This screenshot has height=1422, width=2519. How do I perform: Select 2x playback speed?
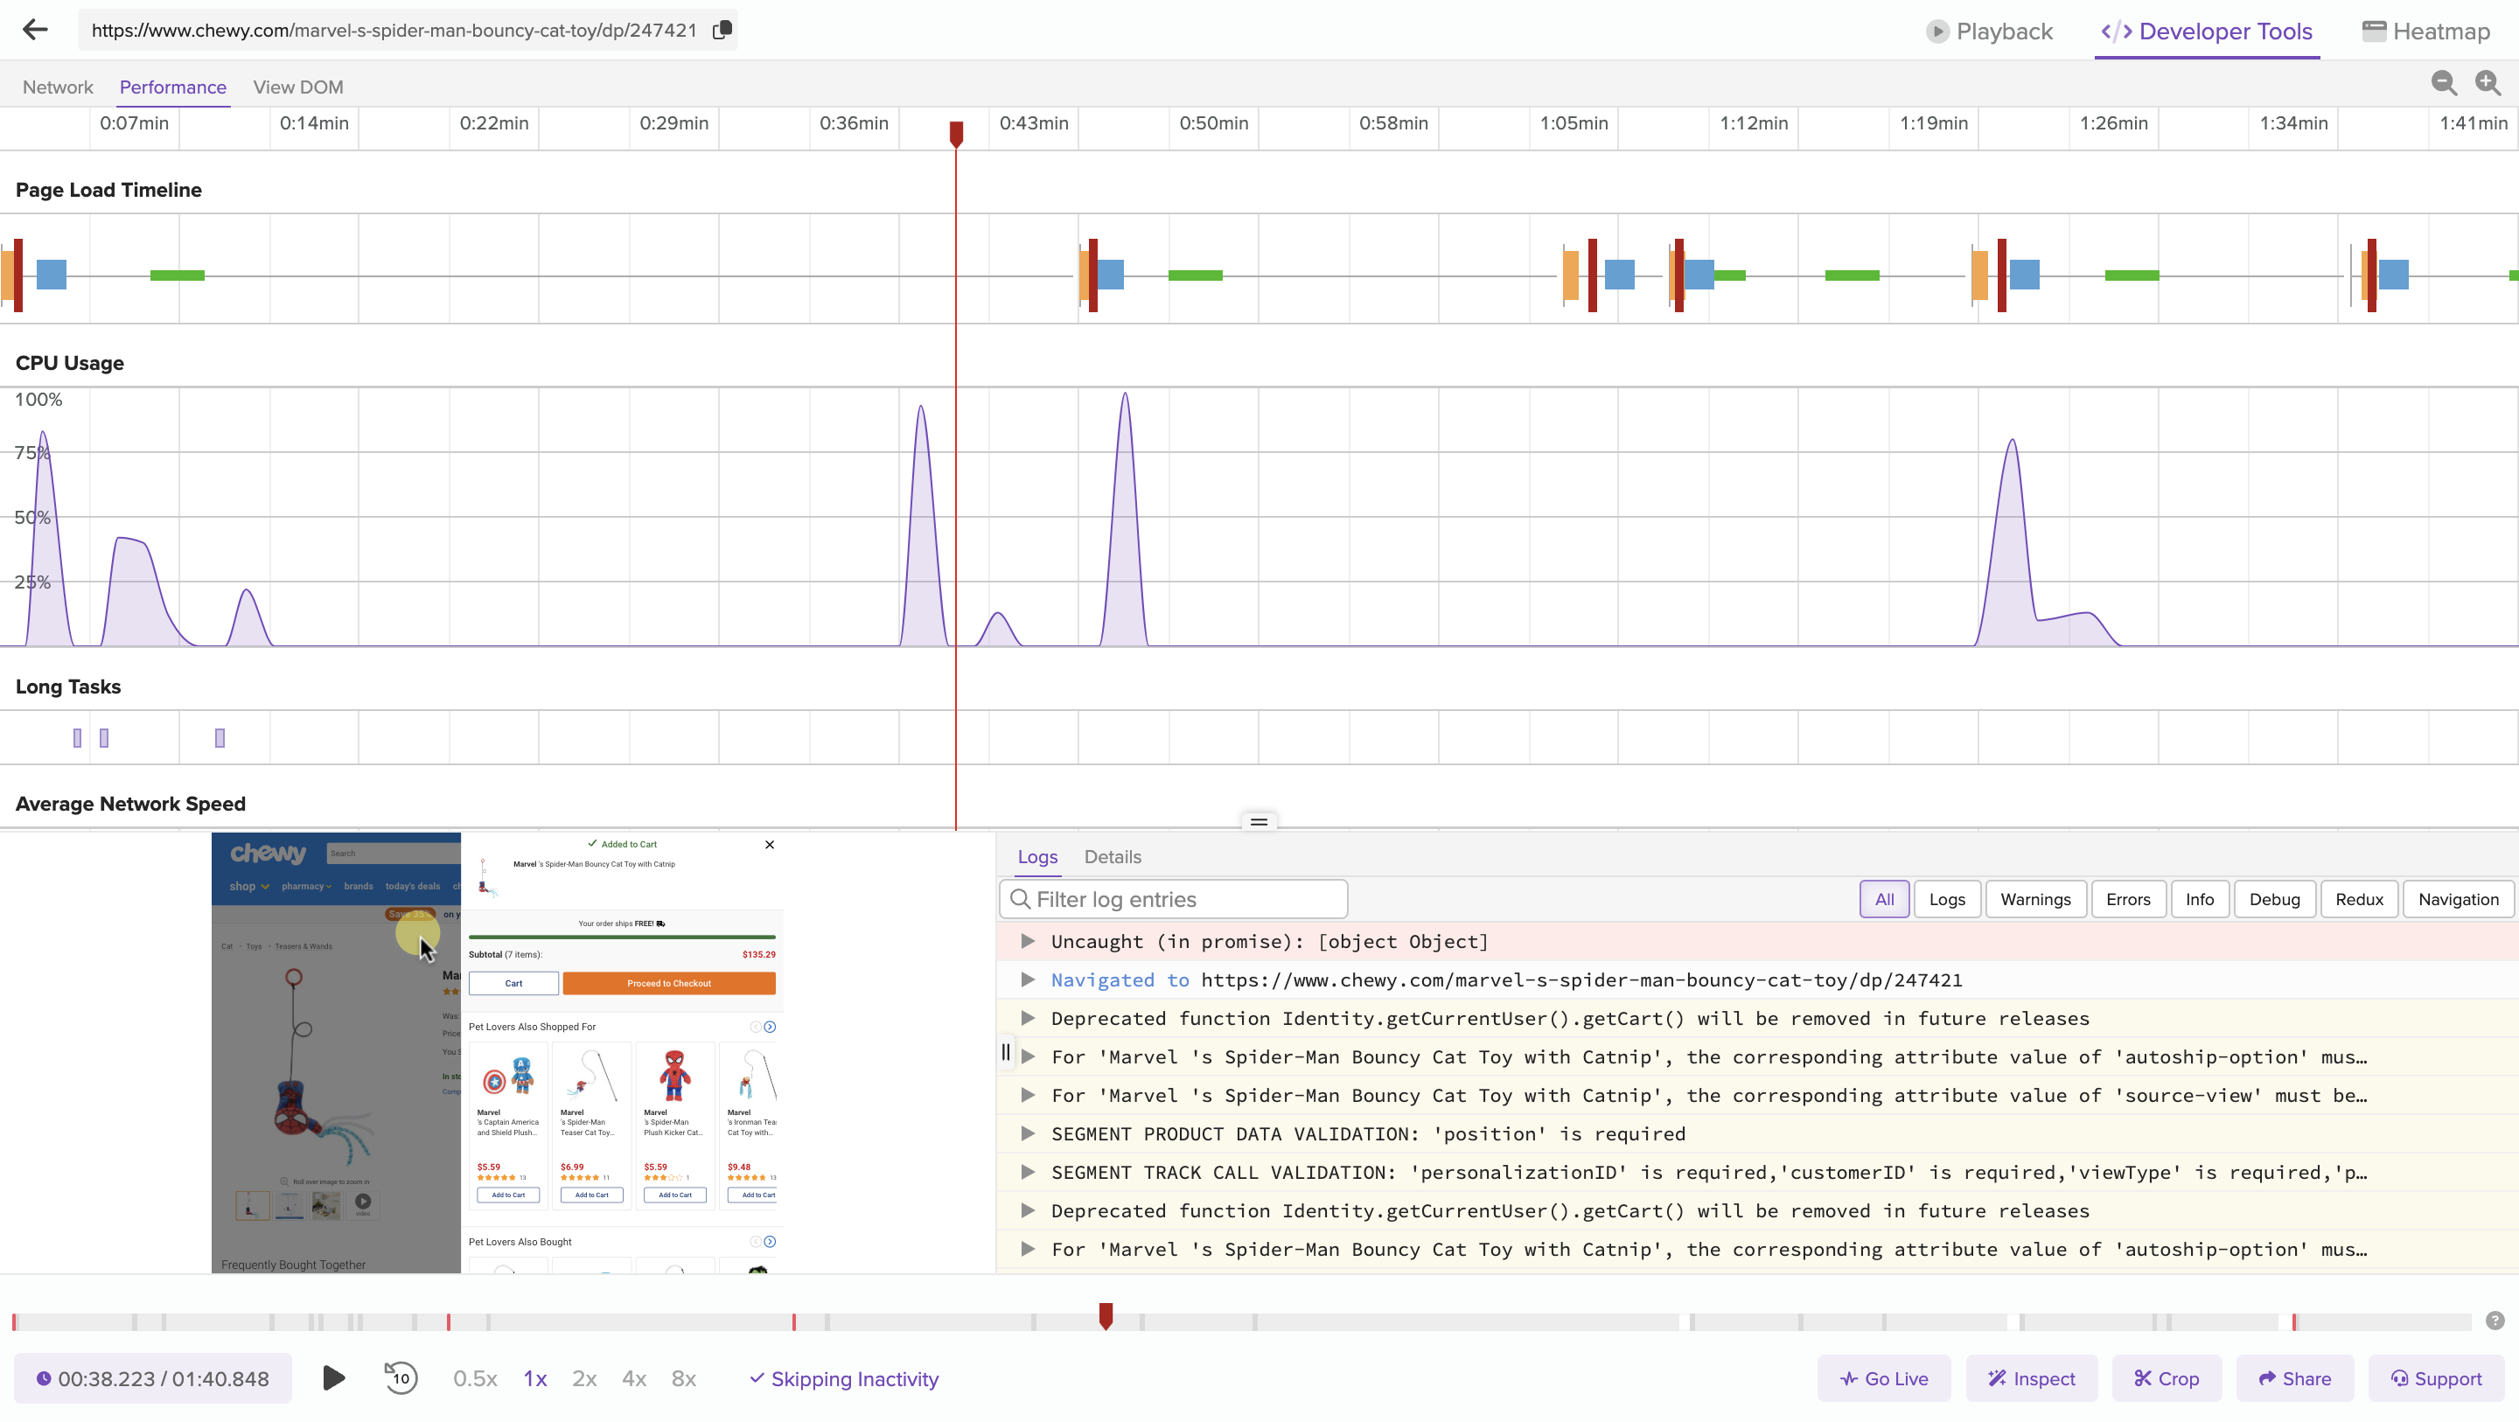click(x=583, y=1379)
